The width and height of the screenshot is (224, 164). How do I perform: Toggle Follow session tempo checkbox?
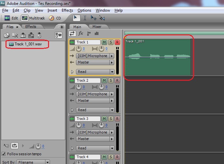pos(4,154)
